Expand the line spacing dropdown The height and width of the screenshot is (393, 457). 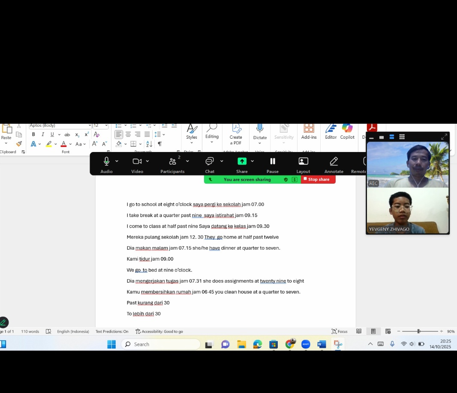[164, 134]
